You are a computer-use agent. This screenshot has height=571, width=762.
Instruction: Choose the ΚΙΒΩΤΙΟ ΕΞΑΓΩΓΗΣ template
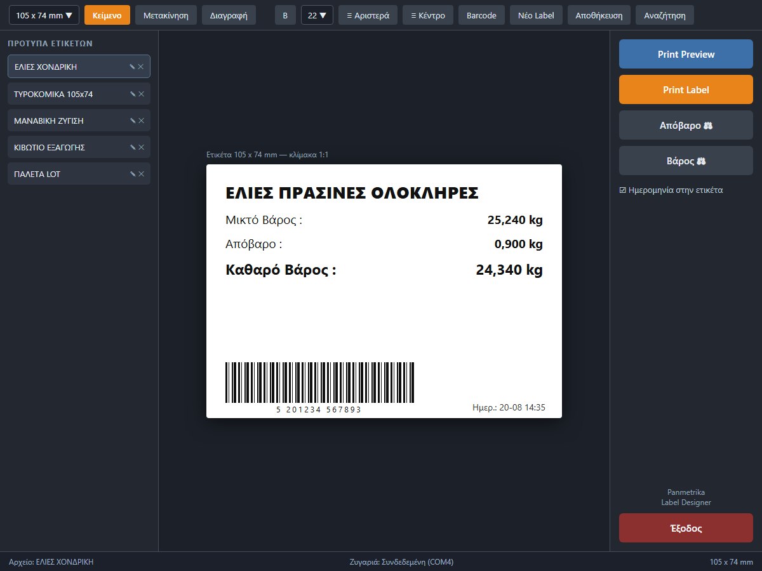(79, 147)
